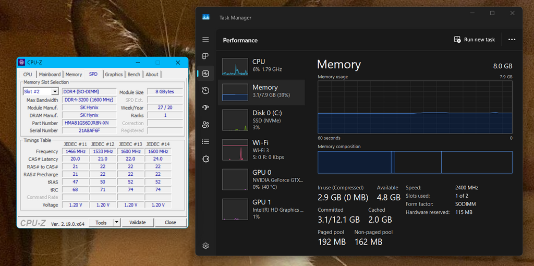Image resolution: width=534 pixels, height=266 pixels.
Task: Click CPU-Z title bar chip icon
Action: tap(21, 63)
